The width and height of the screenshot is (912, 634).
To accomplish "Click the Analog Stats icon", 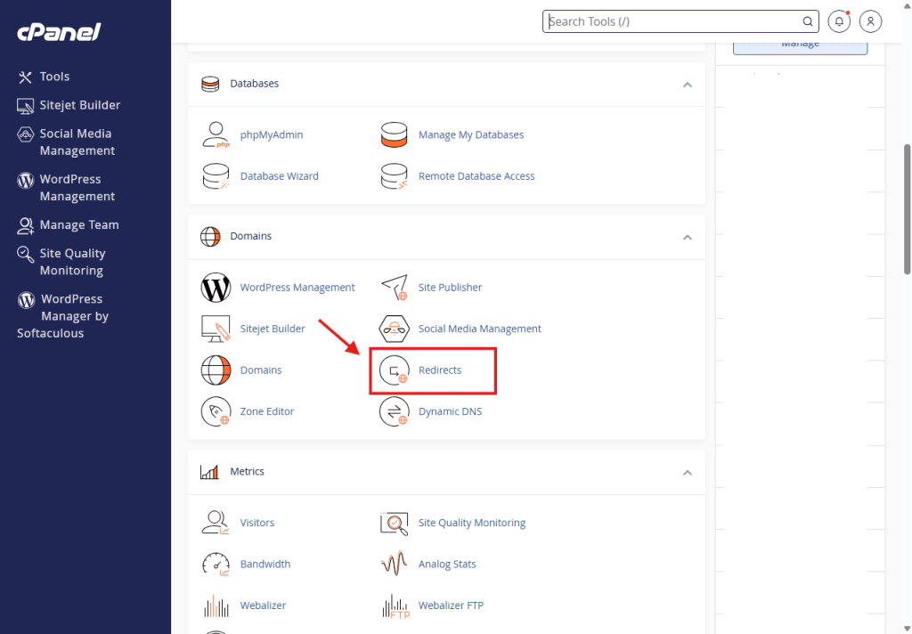I will (x=394, y=565).
